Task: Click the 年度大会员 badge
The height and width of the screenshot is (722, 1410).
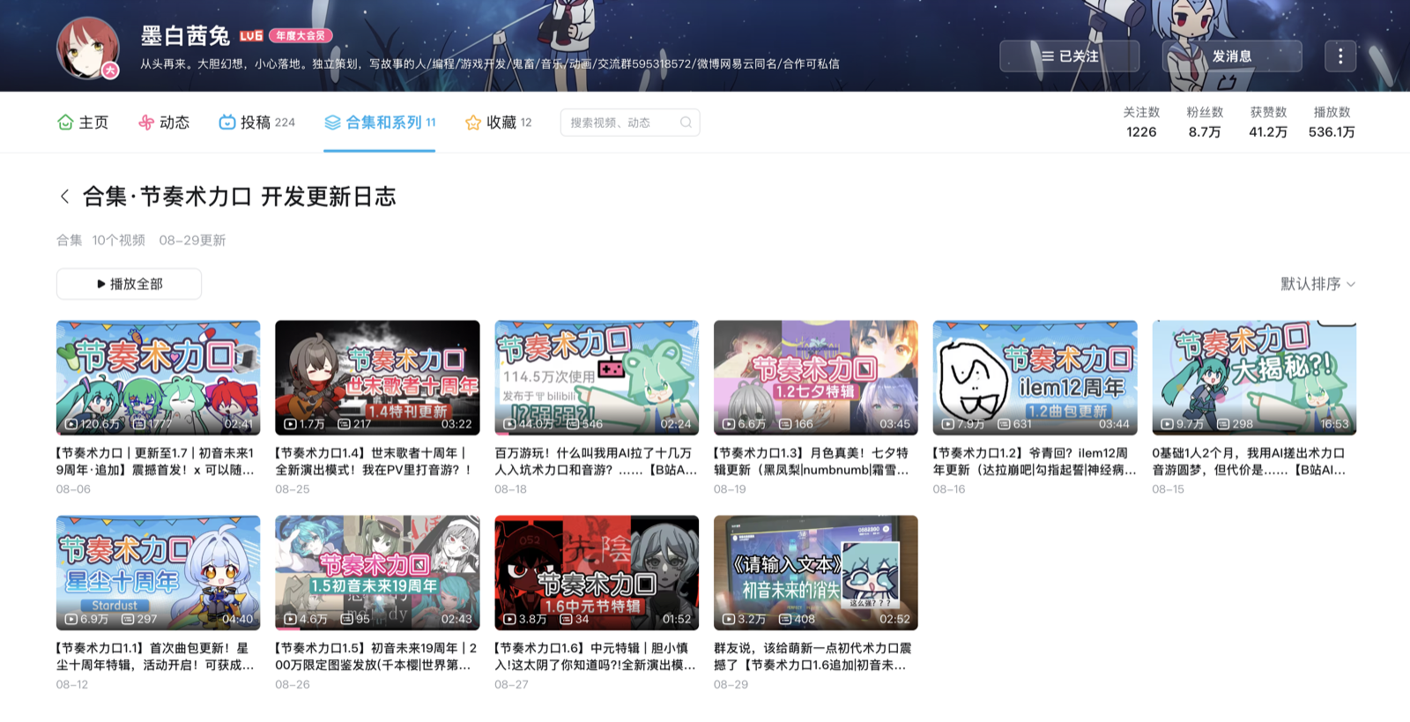Action: (301, 36)
